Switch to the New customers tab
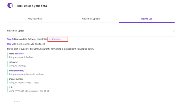The height and width of the screenshot is (106, 181). [x=35, y=19]
